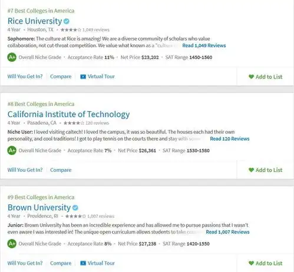The height and width of the screenshot is (272, 294).
Task: Open Rice University college page
Action: 35,21
